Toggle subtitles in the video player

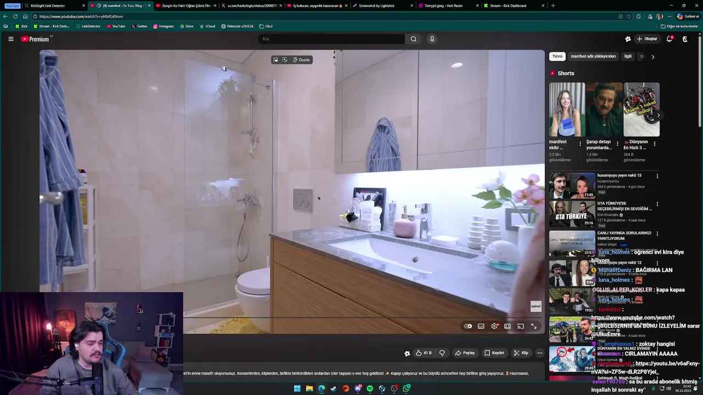481,326
